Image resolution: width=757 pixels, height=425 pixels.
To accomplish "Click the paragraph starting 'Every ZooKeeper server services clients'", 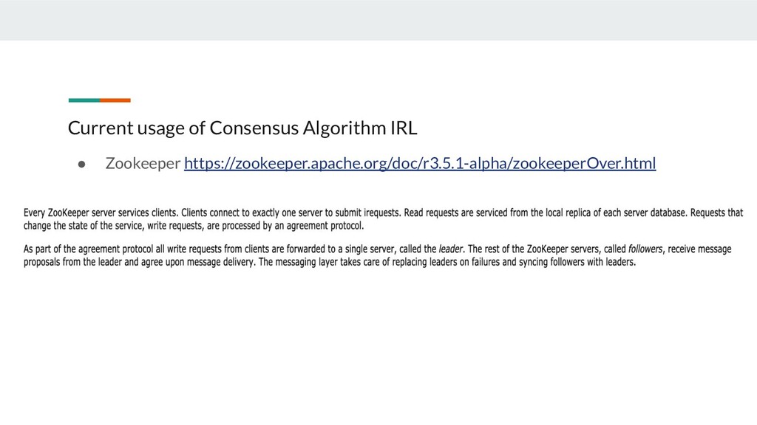I will (x=384, y=219).
